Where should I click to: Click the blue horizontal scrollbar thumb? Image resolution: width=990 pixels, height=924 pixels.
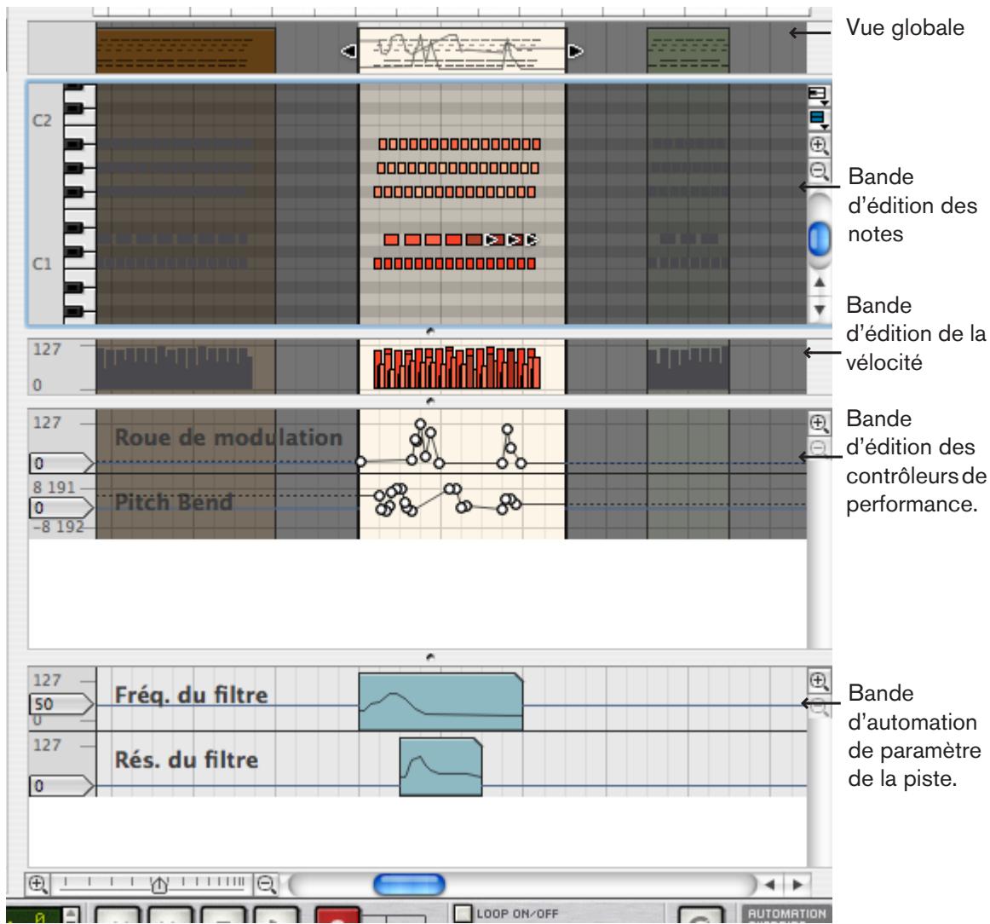(x=409, y=884)
